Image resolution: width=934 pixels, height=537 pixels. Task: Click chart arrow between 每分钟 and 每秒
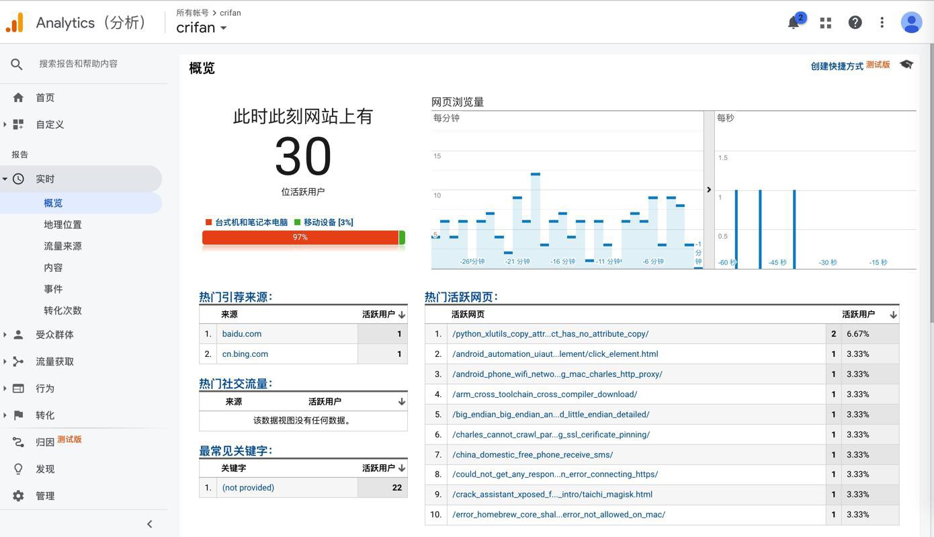709,190
